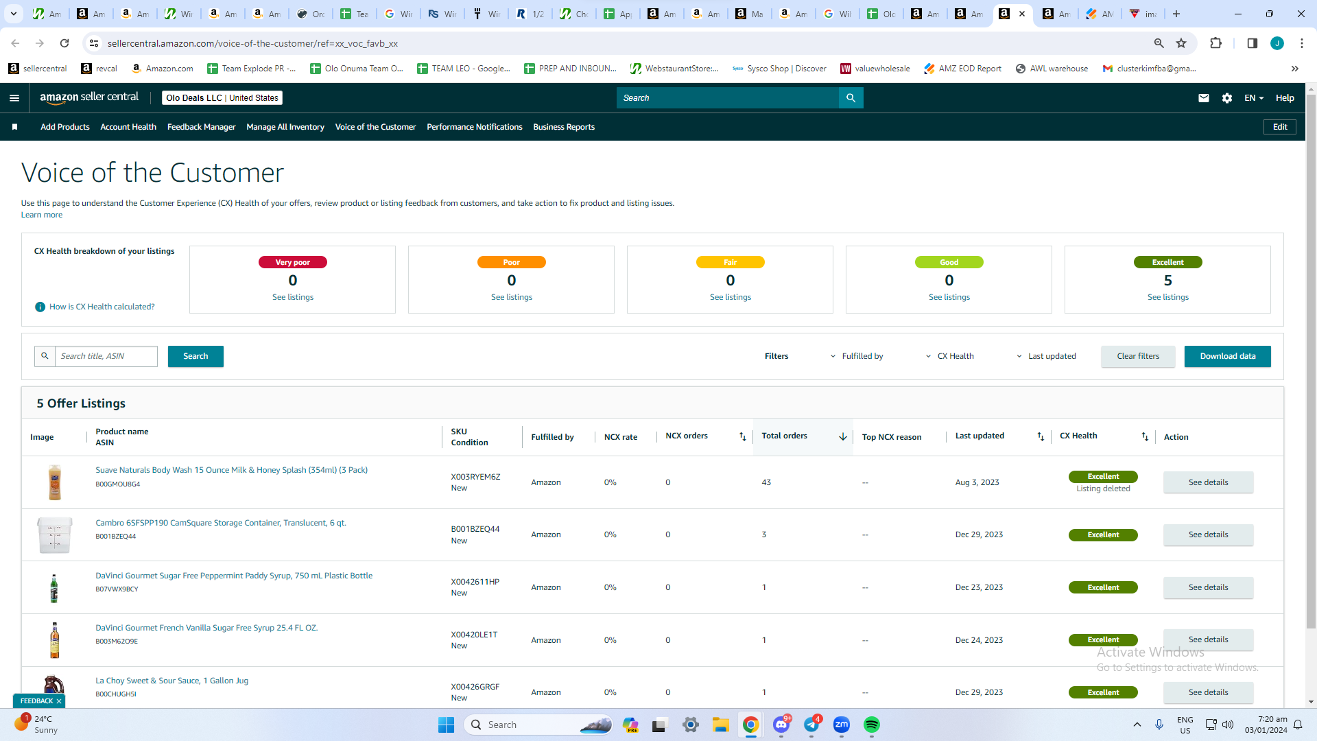Sort by NCX orders arrows icon
1317x741 pixels.
742,436
